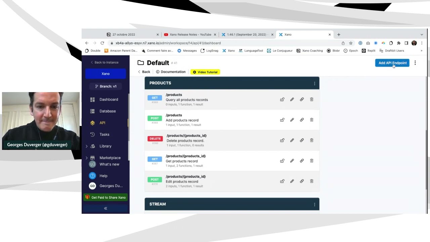Image resolution: width=430 pixels, height=242 pixels.
Task: Share this page icon in address bar
Action: coord(343,43)
